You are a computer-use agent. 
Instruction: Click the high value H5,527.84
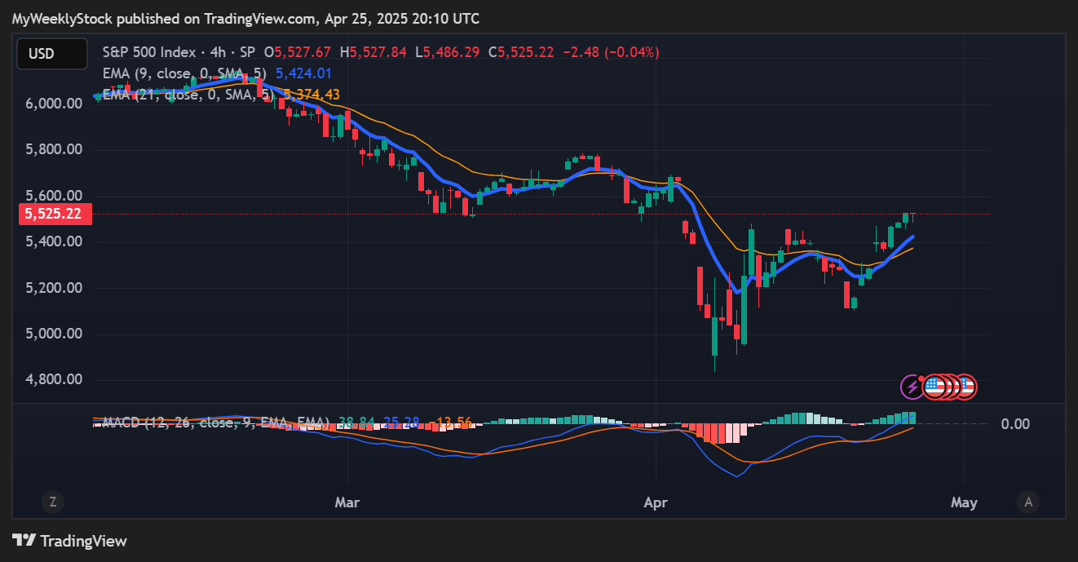tap(373, 52)
